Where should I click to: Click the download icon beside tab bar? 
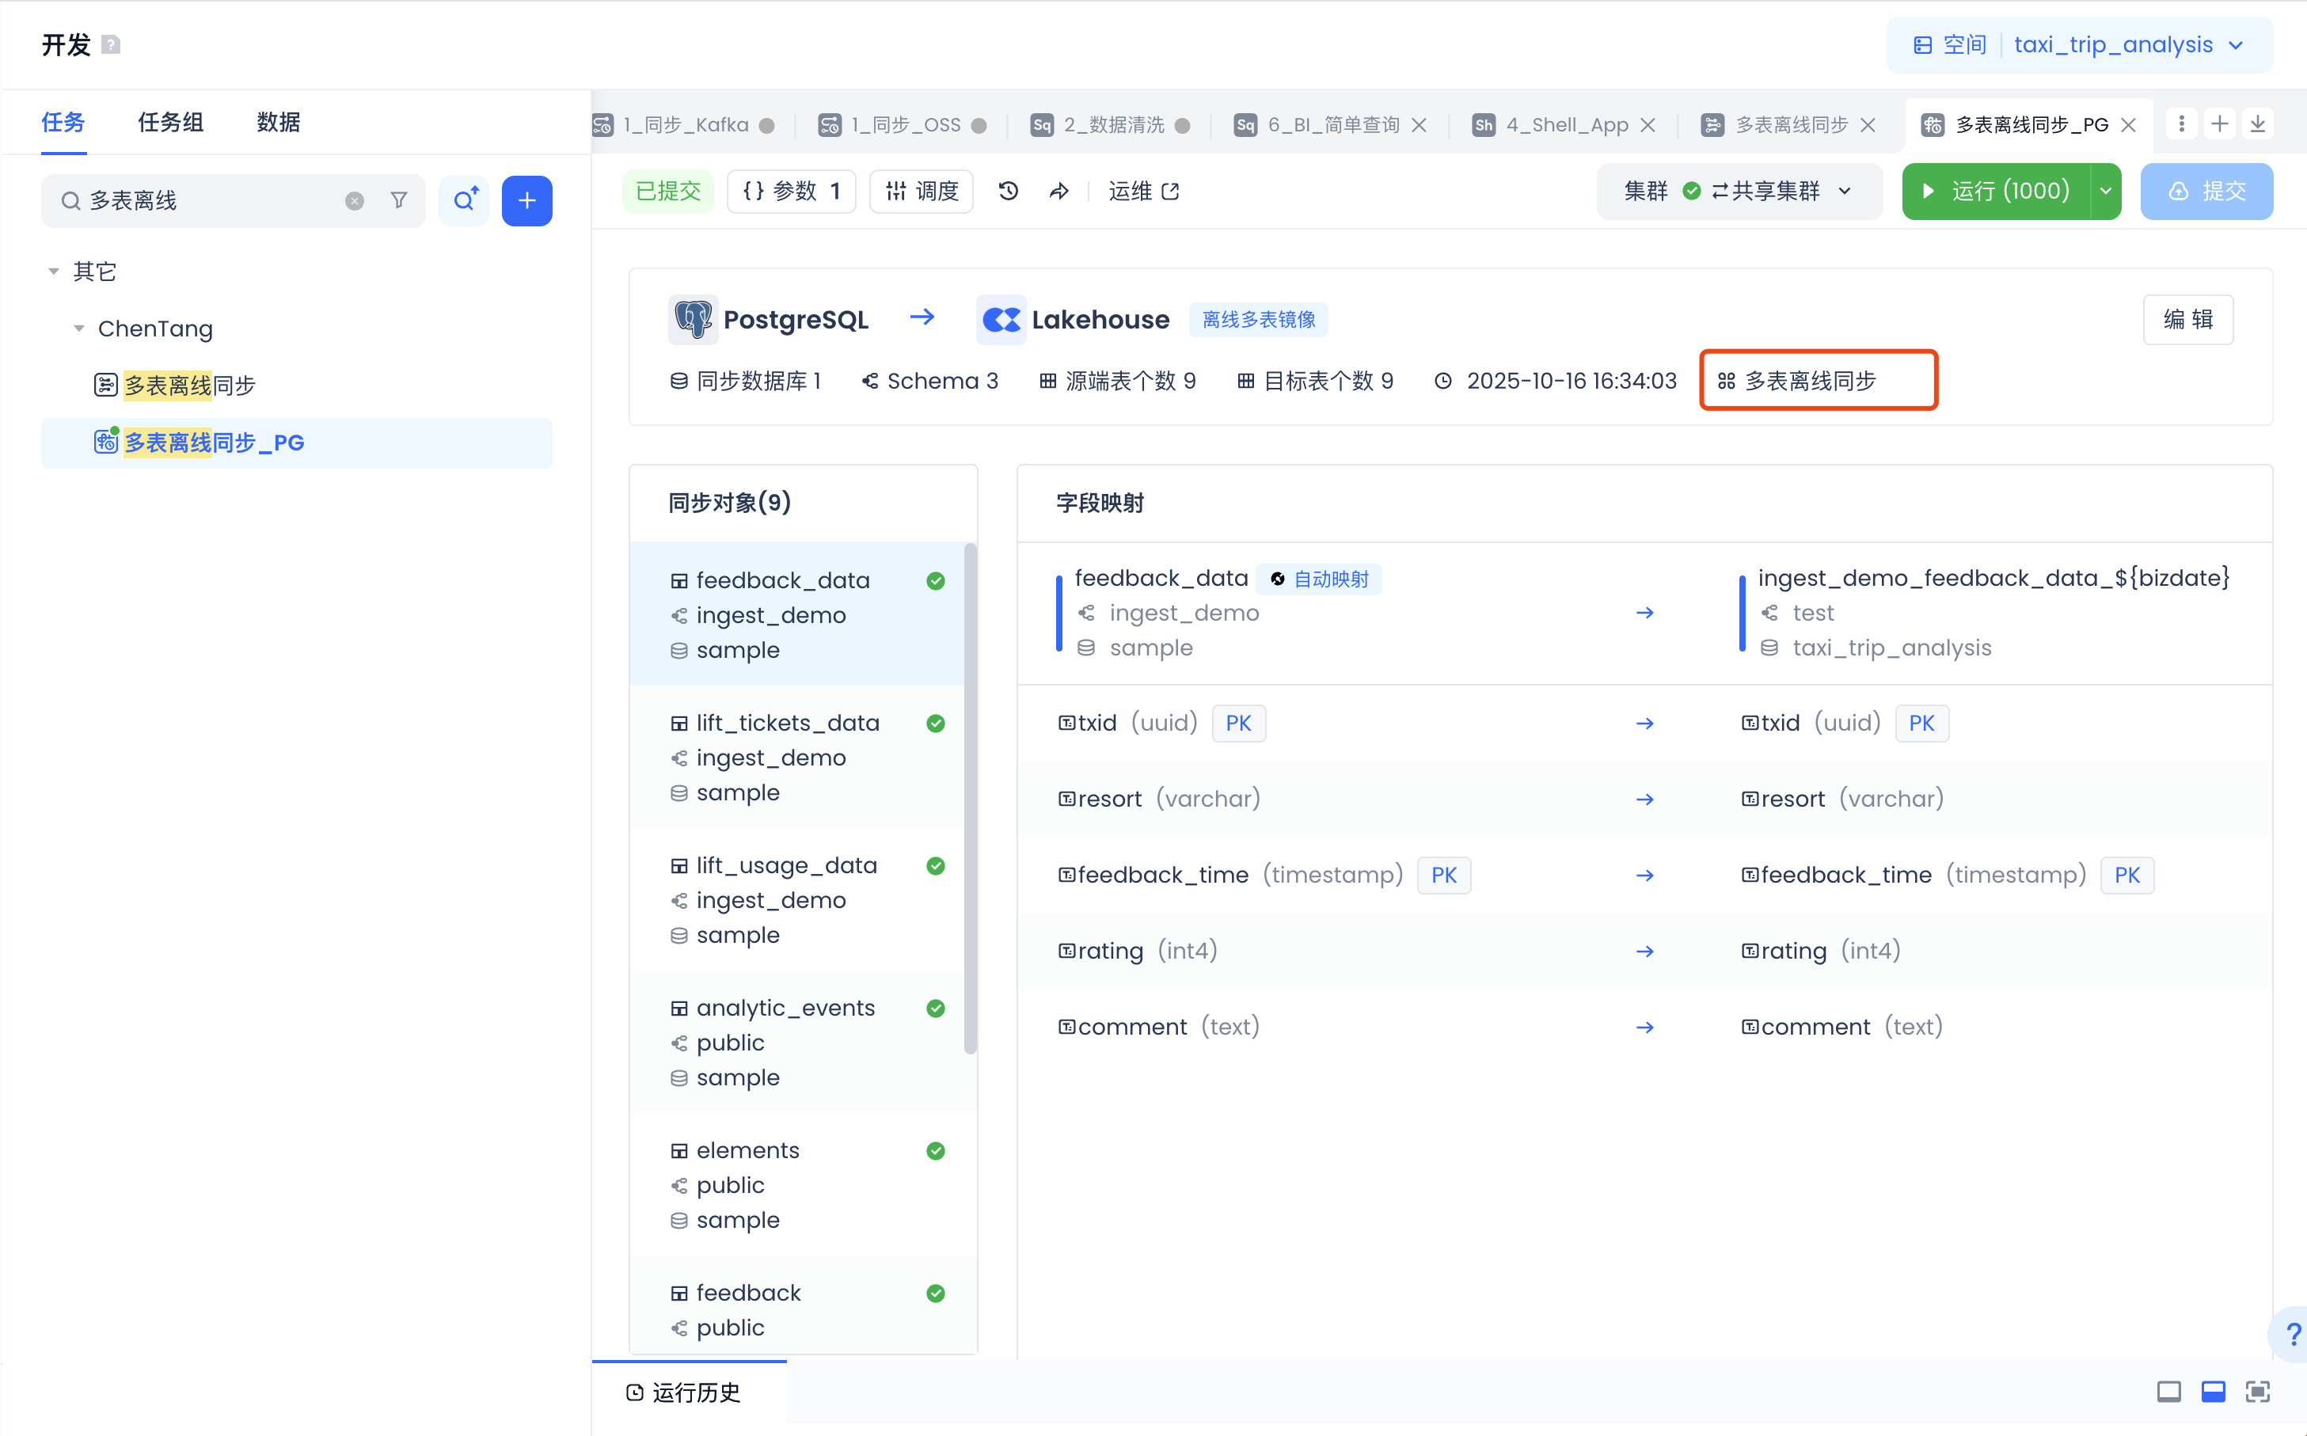click(x=2258, y=124)
